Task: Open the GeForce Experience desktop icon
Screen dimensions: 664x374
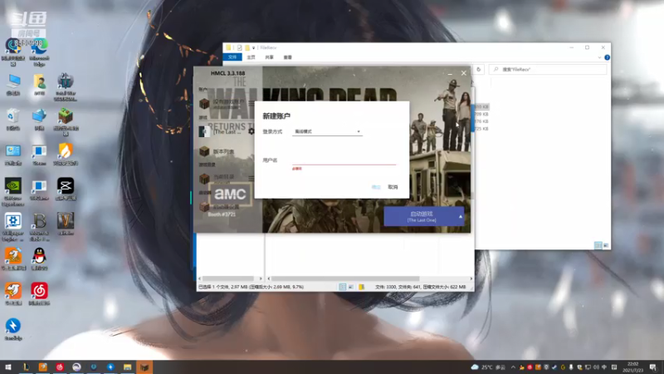Action: pyautogui.click(x=13, y=192)
